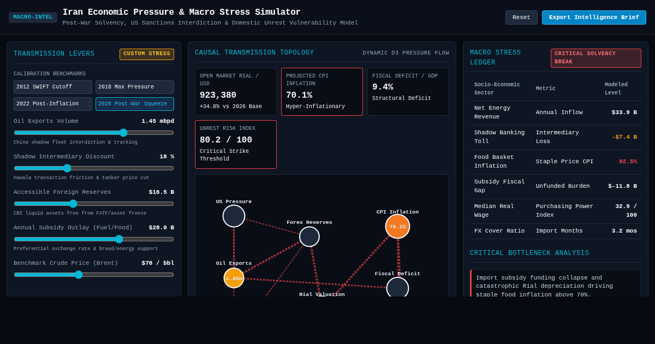The height and width of the screenshot is (344, 655).
Task: Click the Socio-Economic Sector column header
Action: tap(497, 89)
